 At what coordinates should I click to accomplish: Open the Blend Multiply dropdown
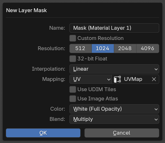pyautogui.click(x=114, y=119)
